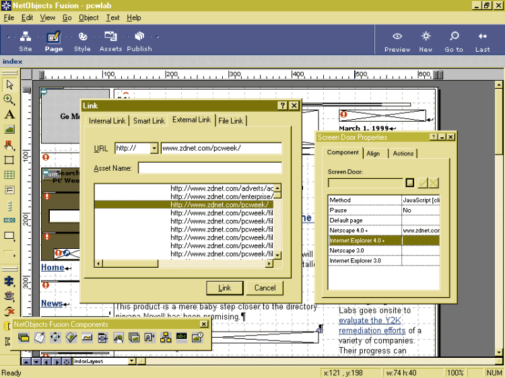Open the Style view
This screenshot has width=505, height=378.
point(82,41)
